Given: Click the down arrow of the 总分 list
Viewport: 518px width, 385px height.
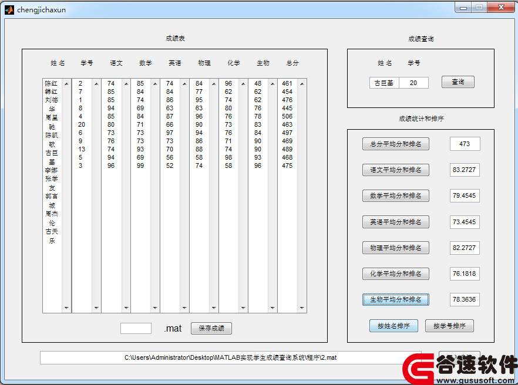Looking at the screenshot, I should (x=302, y=308).
